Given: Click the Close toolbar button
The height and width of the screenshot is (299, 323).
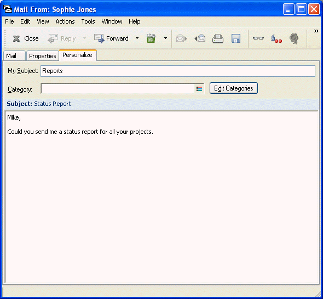Looking at the screenshot, I should [26, 38].
